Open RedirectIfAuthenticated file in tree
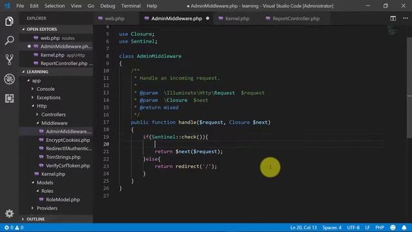The width and height of the screenshot is (412, 232). click(x=56, y=149)
